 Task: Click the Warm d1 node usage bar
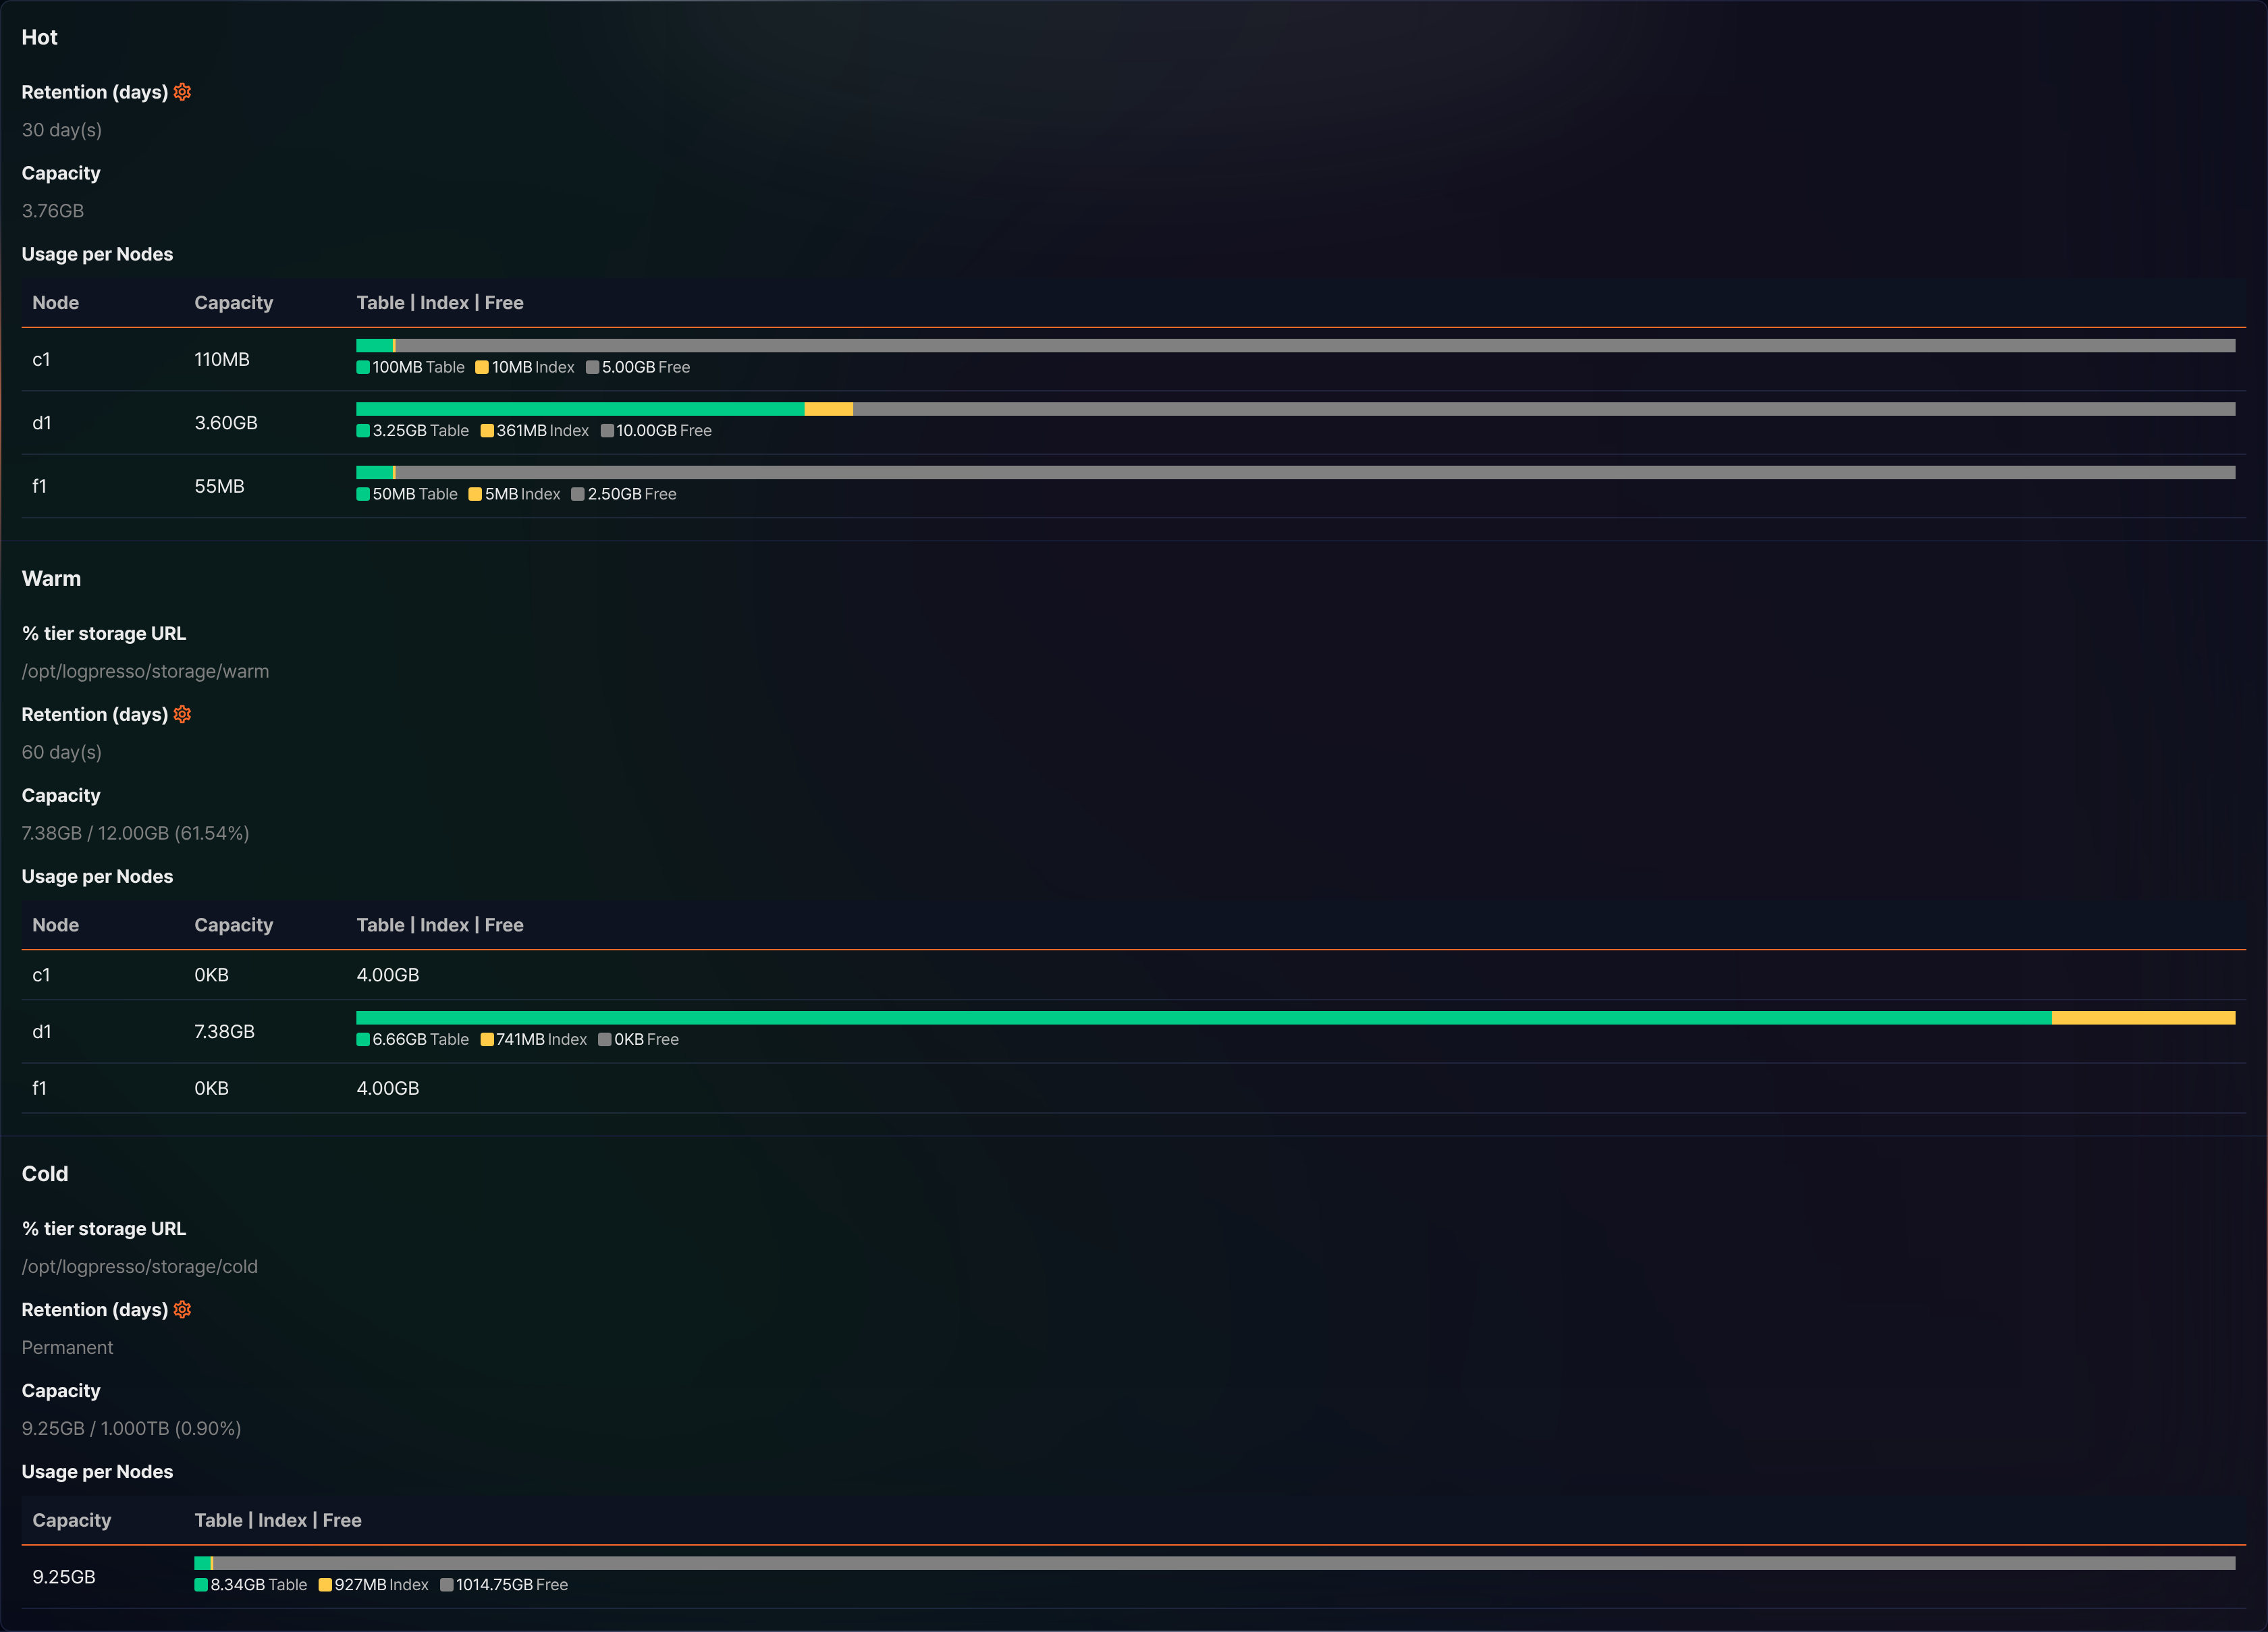(1295, 1018)
